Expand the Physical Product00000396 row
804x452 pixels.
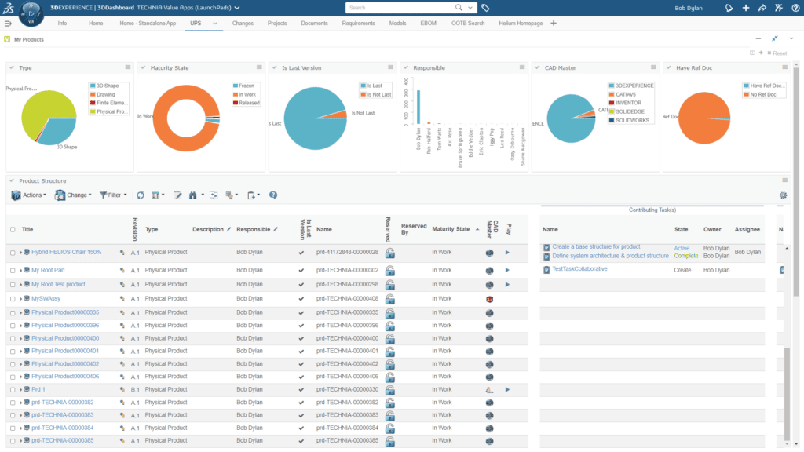tap(21, 326)
